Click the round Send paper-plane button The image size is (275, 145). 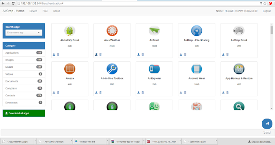(x=267, y=124)
